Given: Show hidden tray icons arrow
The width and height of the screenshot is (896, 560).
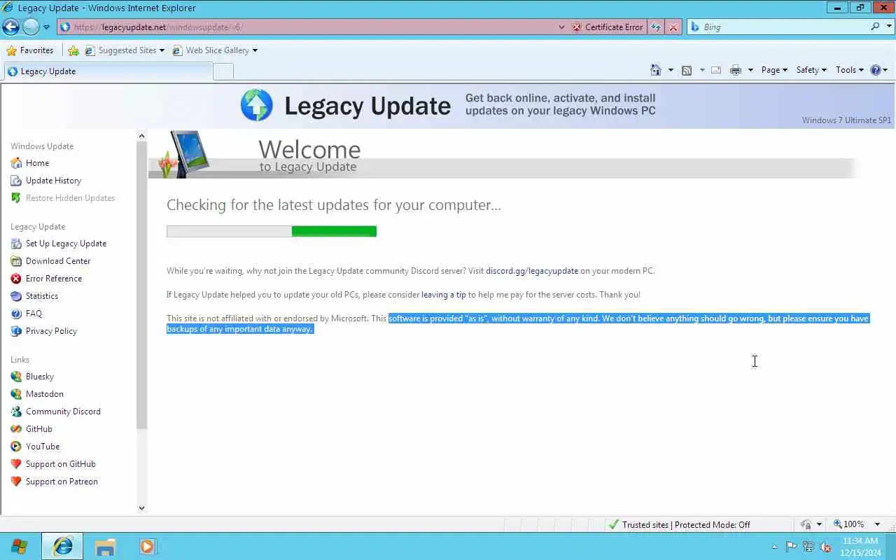Looking at the screenshot, I should pos(774,547).
